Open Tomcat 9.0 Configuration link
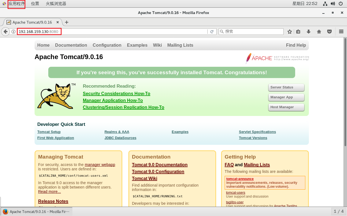This screenshot has width=347, height=216. tap(158, 172)
